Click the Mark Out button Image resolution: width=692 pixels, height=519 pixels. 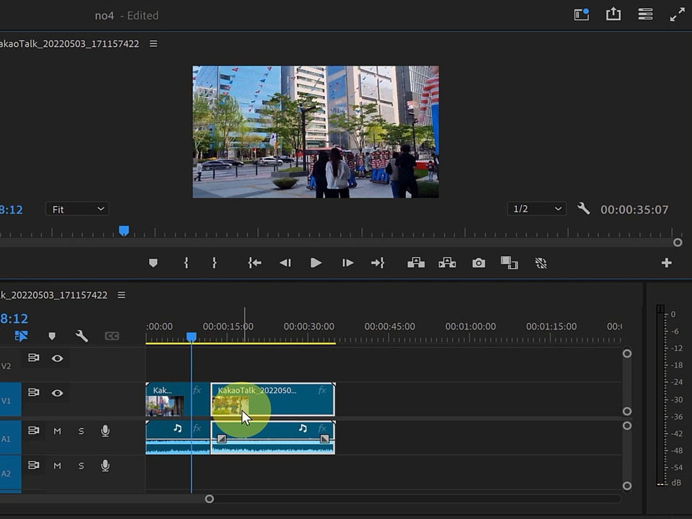click(x=215, y=263)
